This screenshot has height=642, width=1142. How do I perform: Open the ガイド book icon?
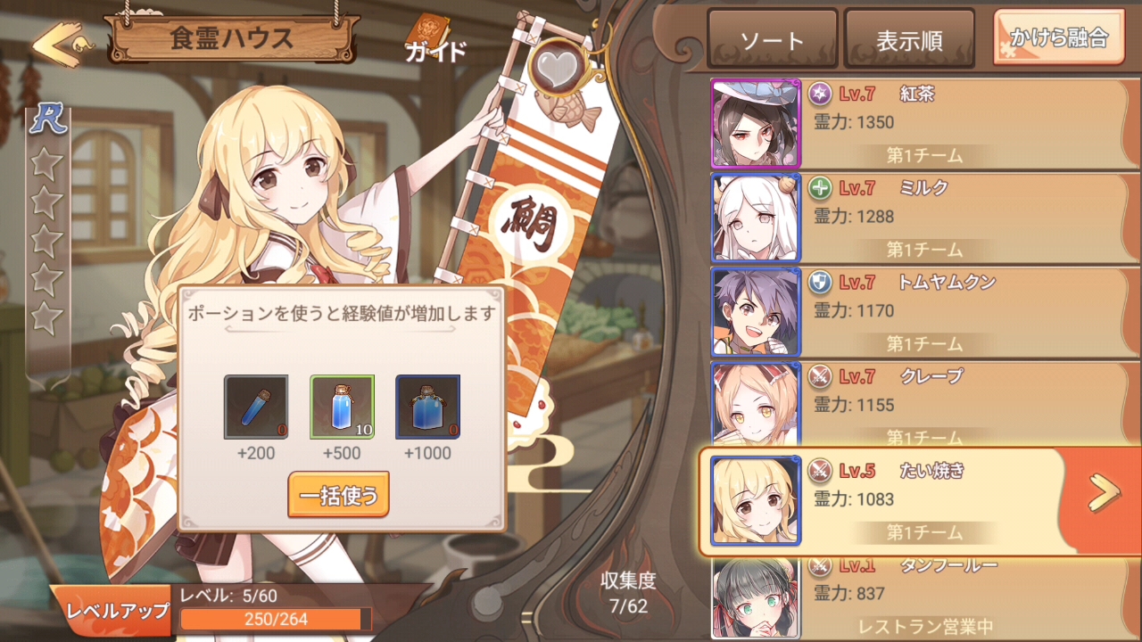(x=435, y=39)
